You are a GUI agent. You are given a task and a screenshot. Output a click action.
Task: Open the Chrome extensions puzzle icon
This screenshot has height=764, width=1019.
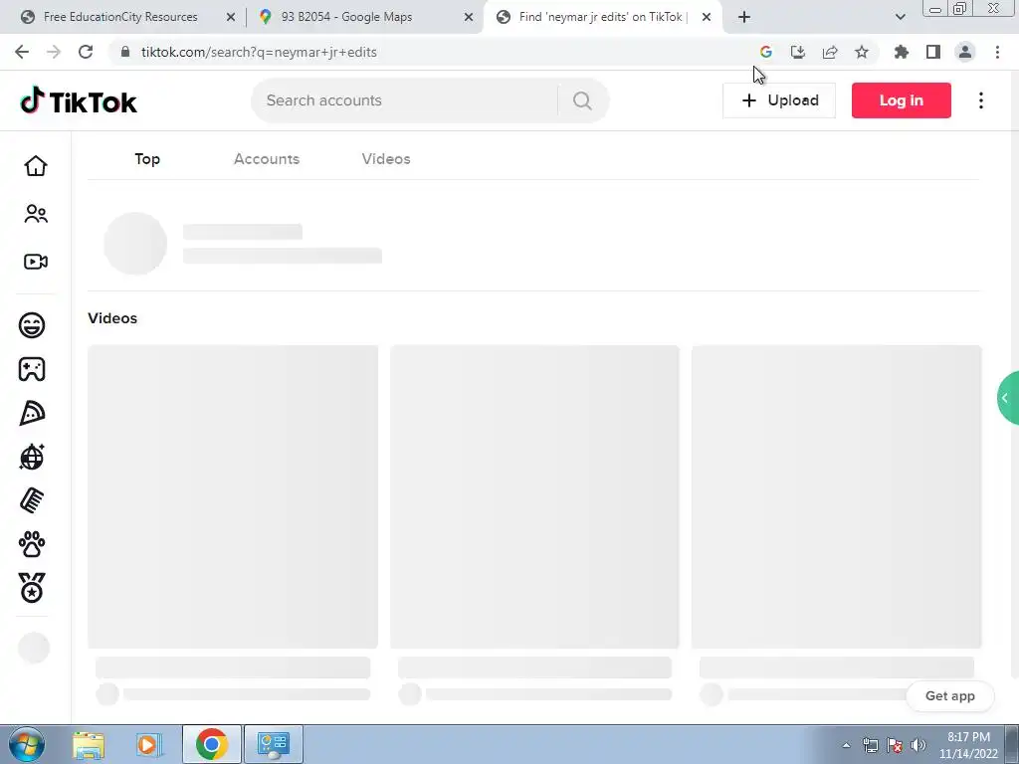coord(902,52)
